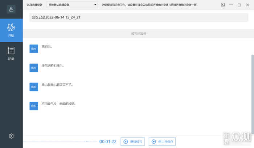This screenshot has height=148, width=254.
Task: Click the transcript vertical scrollbar
Action: [x=253, y=94]
